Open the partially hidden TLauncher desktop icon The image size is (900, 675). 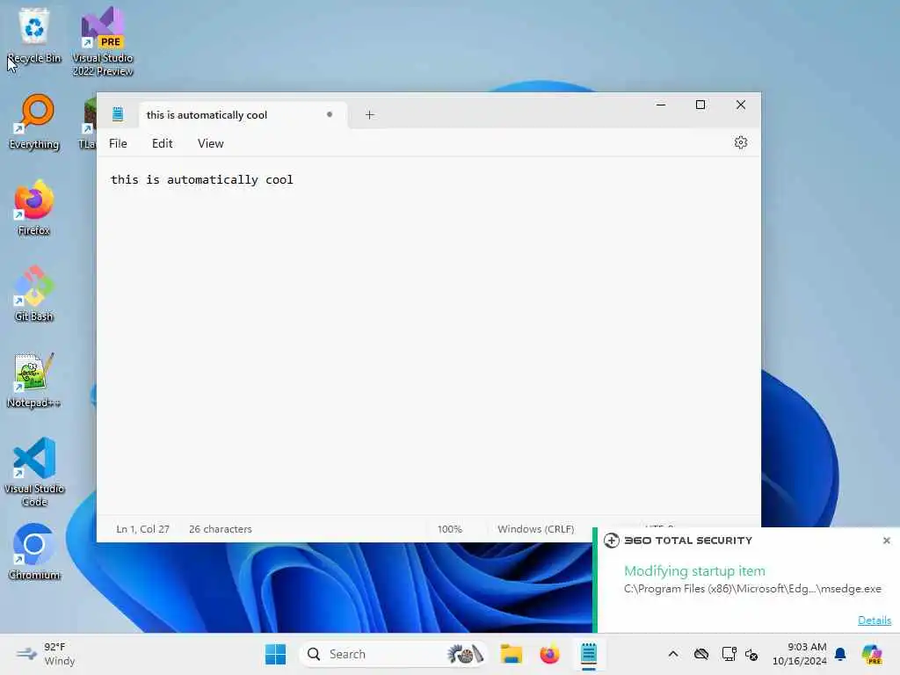[x=87, y=123]
